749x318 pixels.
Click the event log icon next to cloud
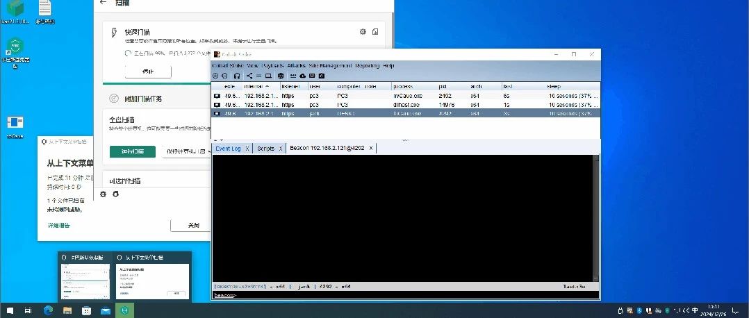[x=312, y=76]
